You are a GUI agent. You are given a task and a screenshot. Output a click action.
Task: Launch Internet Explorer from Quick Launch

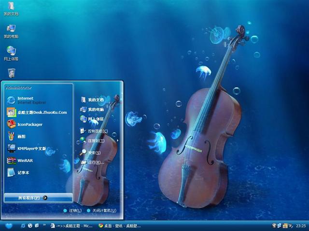pos(23,226)
